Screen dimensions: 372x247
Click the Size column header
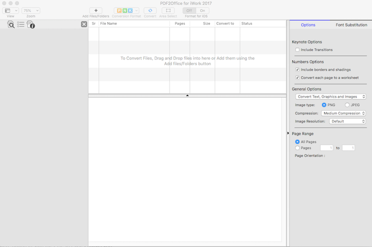coord(202,23)
